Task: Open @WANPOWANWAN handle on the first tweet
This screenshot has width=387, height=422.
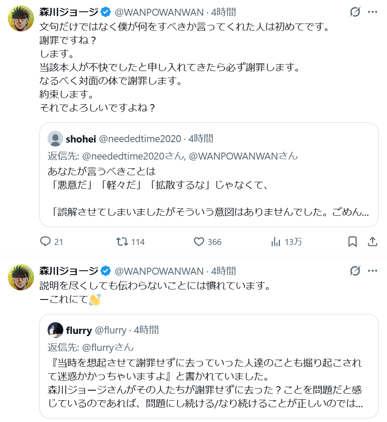Action: (x=159, y=12)
